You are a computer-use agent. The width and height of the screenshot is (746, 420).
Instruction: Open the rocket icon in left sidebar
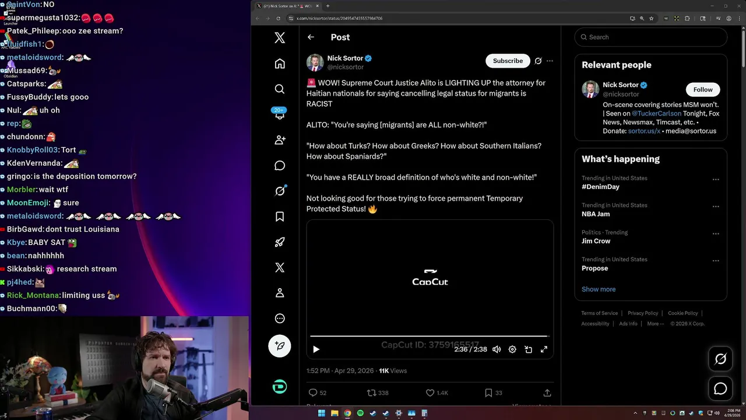(280, 242)
